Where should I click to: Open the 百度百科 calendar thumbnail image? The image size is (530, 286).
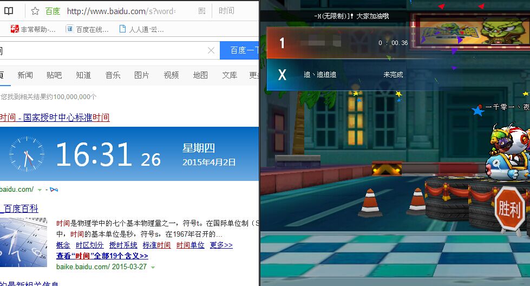[23, 242]
